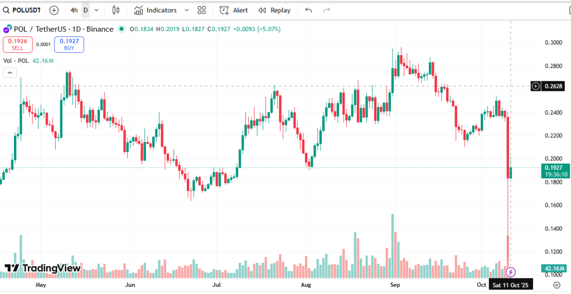Add order at 0.2628 with plus icon
This screenshot has height=294, width=571.
point(535,86)
